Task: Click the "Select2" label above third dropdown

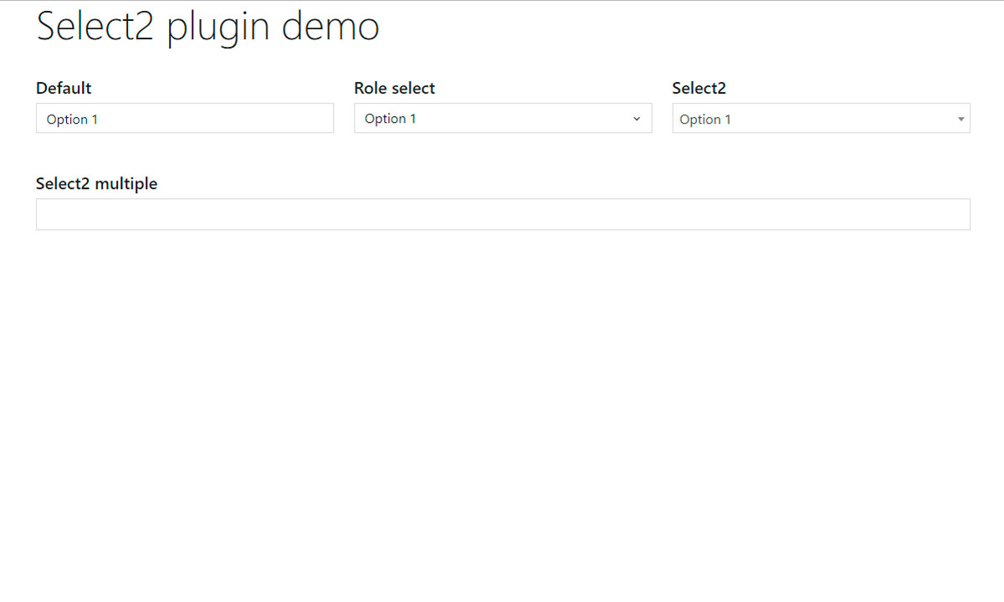Action: pyautogui.click(x=699, y=88)
